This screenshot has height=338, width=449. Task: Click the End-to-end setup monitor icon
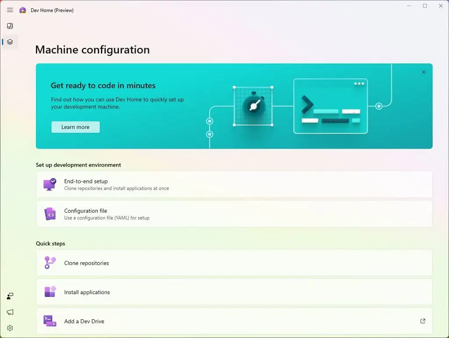tap(50, 184)
